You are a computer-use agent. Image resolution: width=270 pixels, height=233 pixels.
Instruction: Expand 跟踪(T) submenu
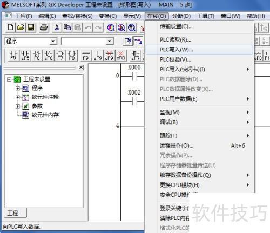(199, 136)
